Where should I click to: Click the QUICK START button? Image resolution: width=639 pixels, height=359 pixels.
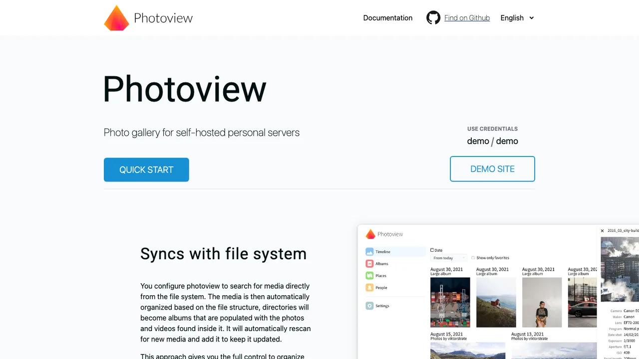tap(146, 170)
